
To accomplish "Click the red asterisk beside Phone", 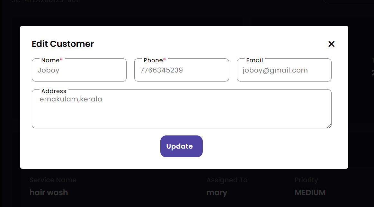I will [x=165, y=60].
